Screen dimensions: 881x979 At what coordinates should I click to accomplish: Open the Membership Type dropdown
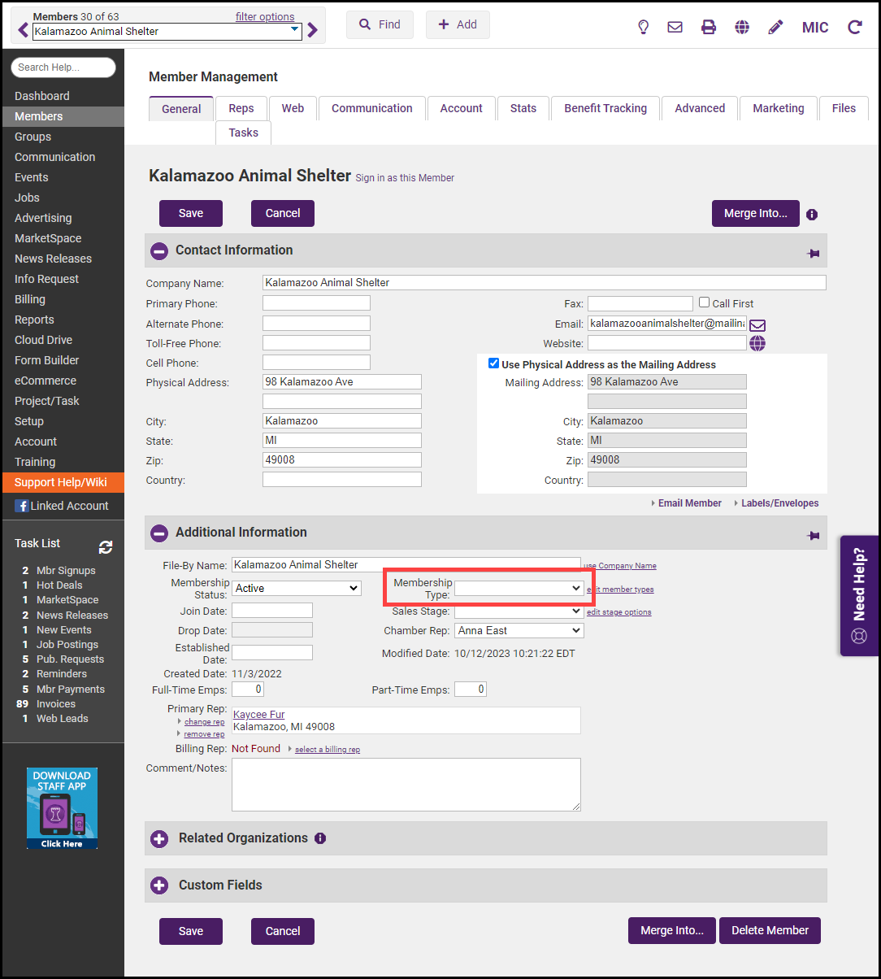pos(519,588)
